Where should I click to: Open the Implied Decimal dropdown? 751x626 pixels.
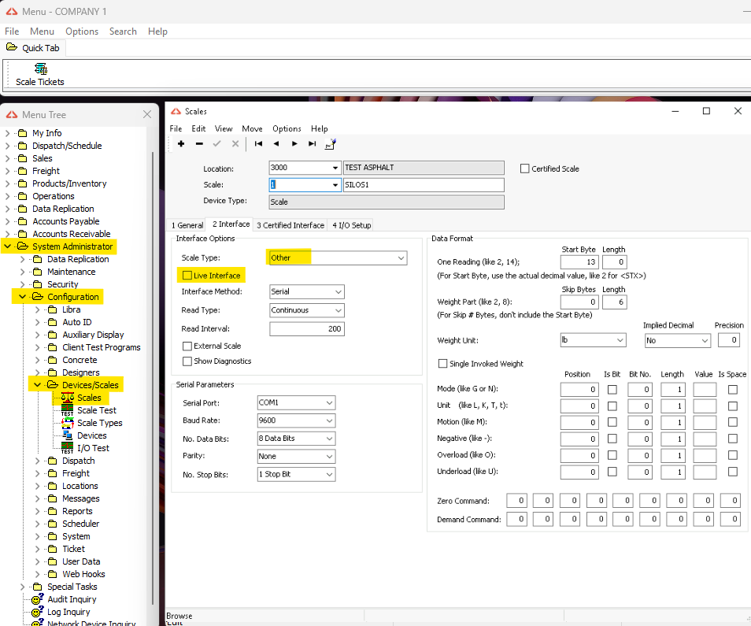click(x=705, y=340)
